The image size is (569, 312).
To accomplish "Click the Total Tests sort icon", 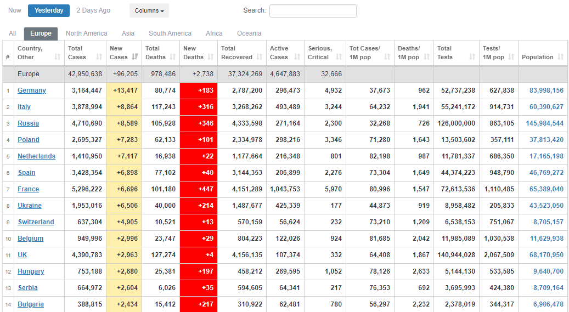I will coord(472,57).
